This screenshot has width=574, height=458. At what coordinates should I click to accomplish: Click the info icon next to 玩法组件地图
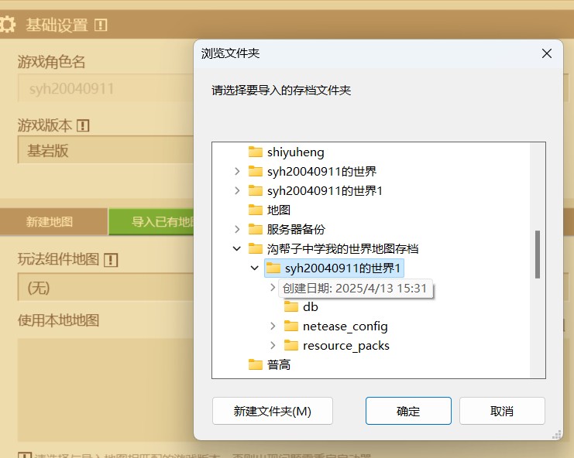tap(111, 259)
